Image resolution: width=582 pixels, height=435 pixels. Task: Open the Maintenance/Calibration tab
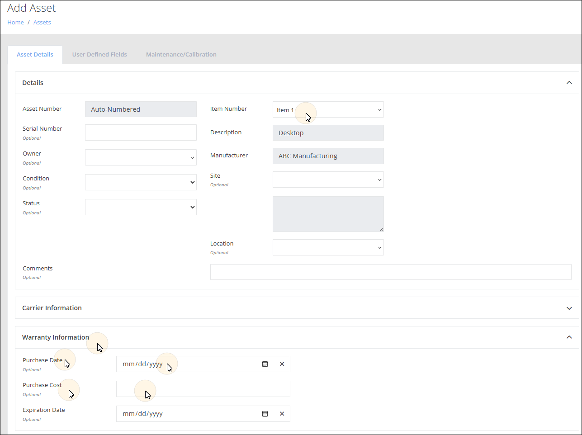click(181, 55)
